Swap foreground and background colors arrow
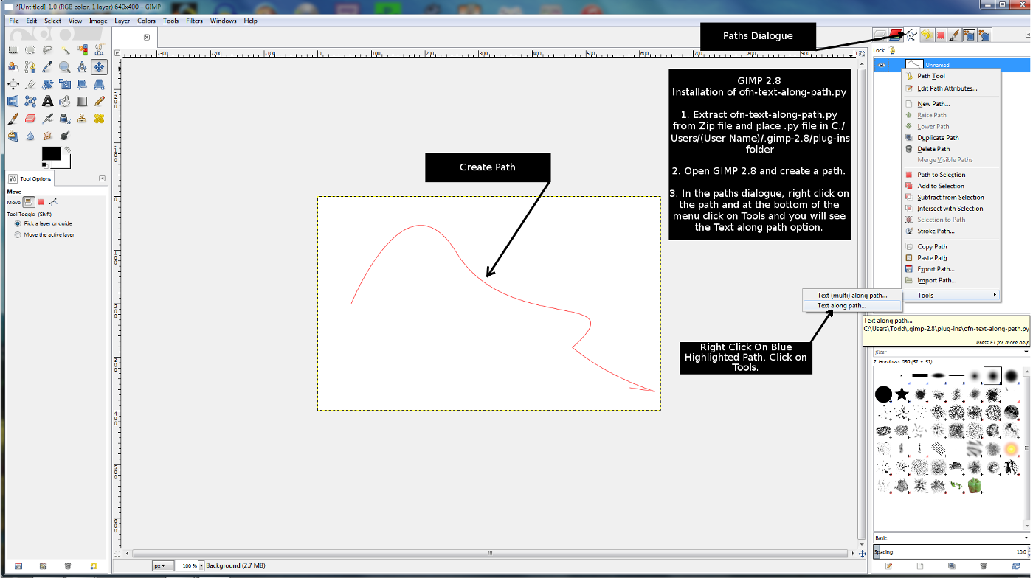 [x=68, y=149]
